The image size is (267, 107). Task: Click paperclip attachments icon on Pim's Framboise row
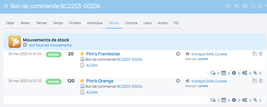255,73
